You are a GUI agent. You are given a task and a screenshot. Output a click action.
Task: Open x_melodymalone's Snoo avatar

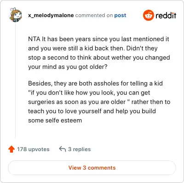click(x=16, y=15)
